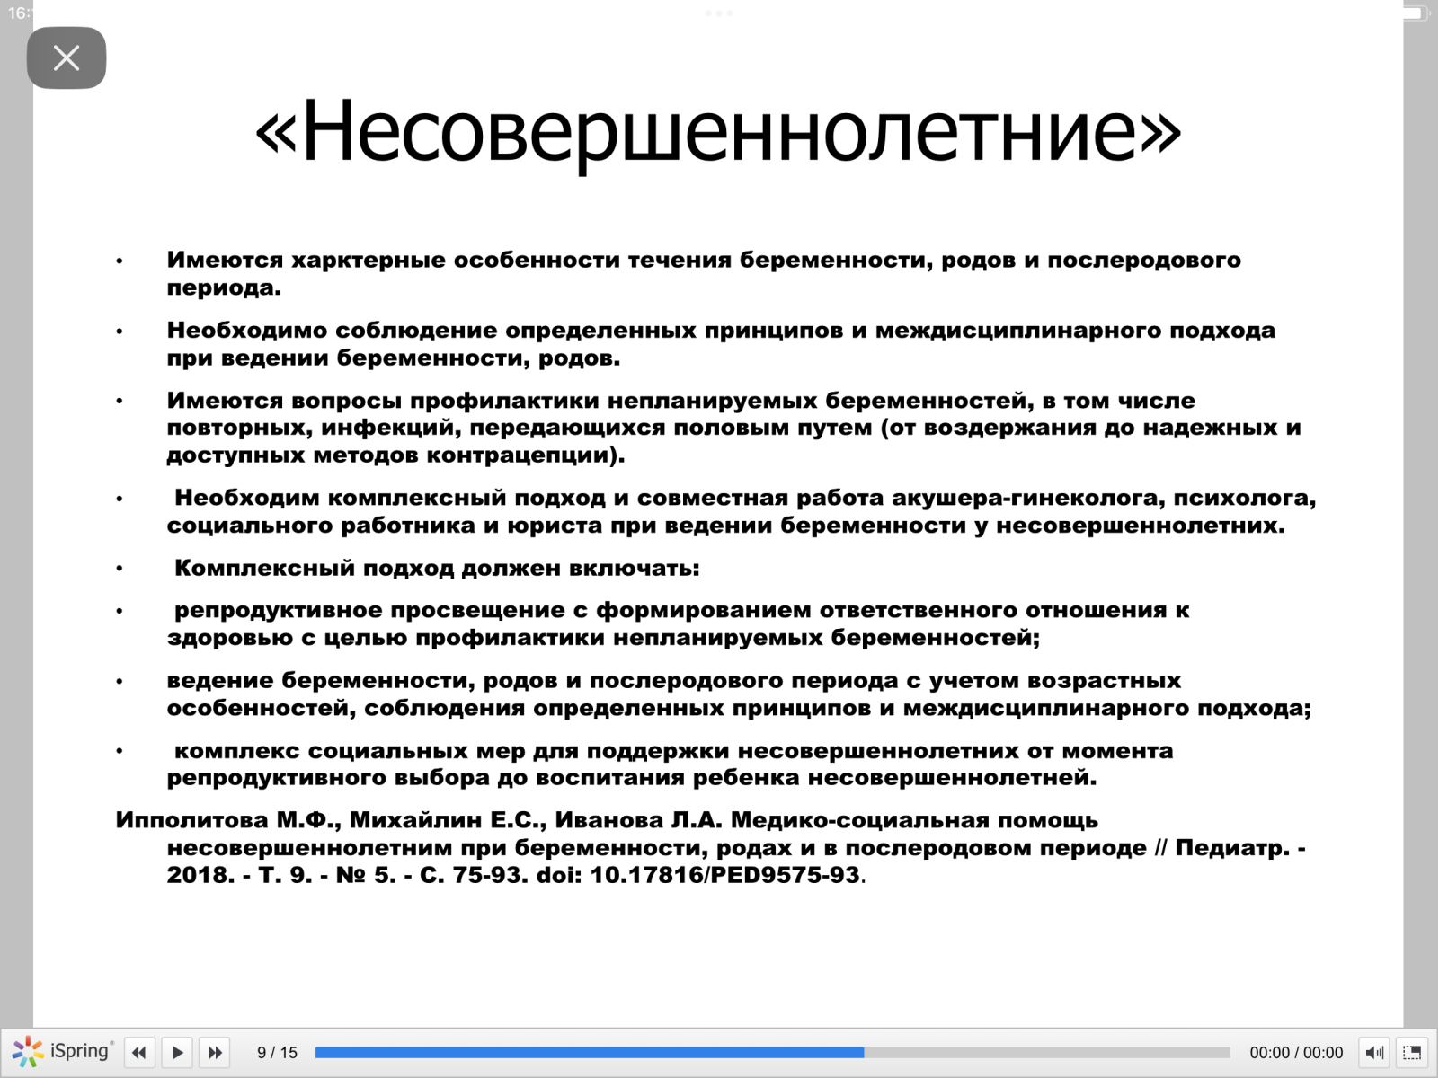
Task: Click the 00:00 / 00:00 time display
Action: [1296, 1052]
